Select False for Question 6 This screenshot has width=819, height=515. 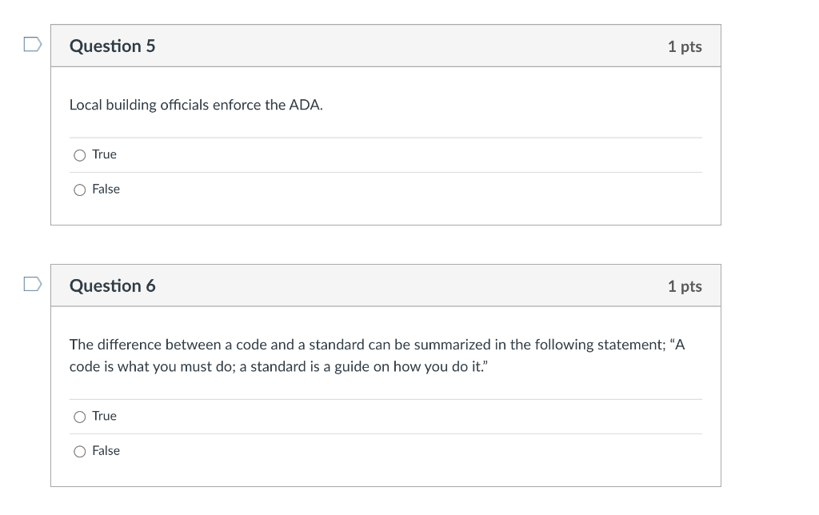(x=80, y=451)
